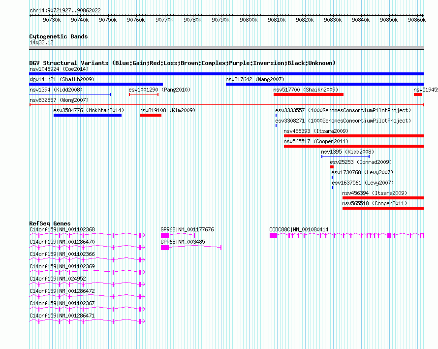The width and height of the screenshot is (438, 349).
Task: Open the esv1637561 (Levy2007) label
Action: tap(363, 183)
